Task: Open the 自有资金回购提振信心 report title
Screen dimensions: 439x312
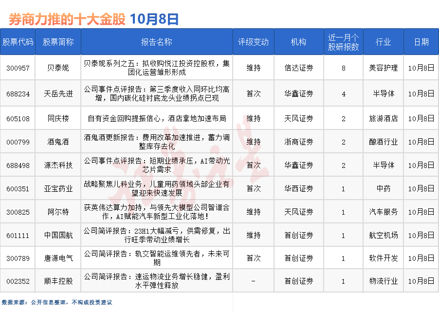Action: pos(157,118)
